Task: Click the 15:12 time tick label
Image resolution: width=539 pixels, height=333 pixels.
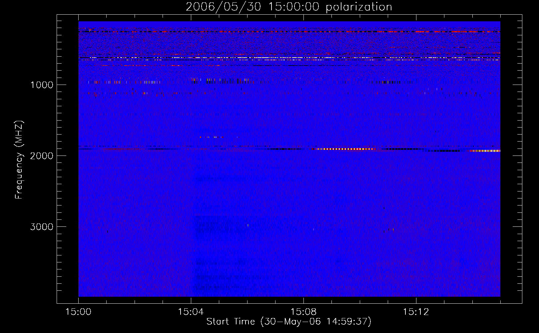Action: (416, 312)
